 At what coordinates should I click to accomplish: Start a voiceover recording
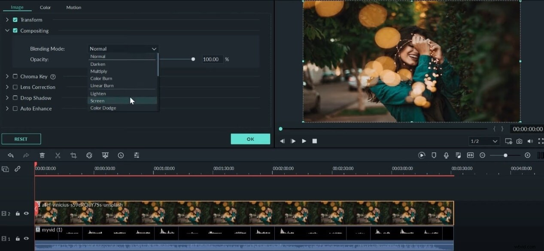pyautogui.click(x=446, y=155)
